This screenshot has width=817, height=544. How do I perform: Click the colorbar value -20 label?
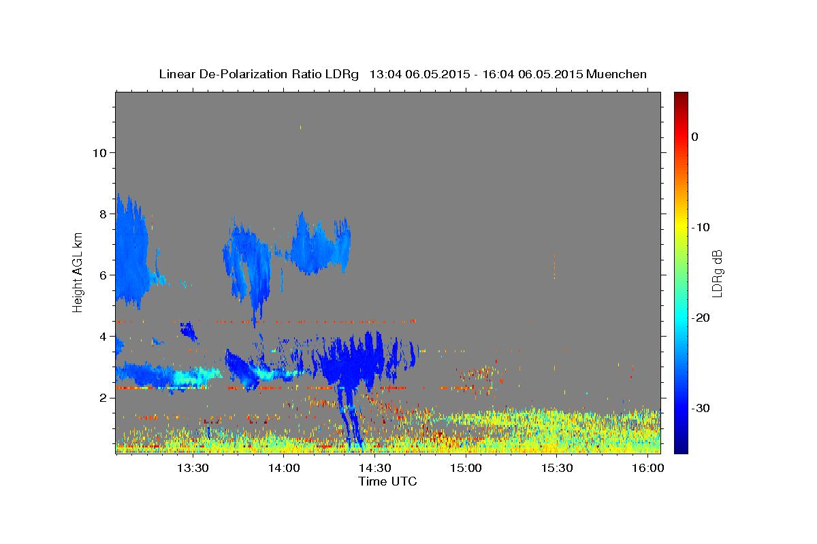[x=701, y=318]
